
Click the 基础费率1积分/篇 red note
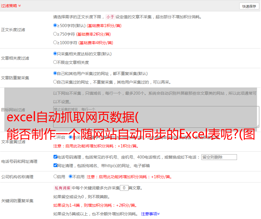(104, 26)
